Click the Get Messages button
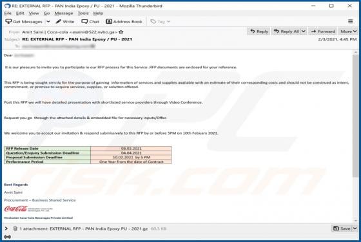This screenshot has width=361, height=242. click(x=24, y=22)
